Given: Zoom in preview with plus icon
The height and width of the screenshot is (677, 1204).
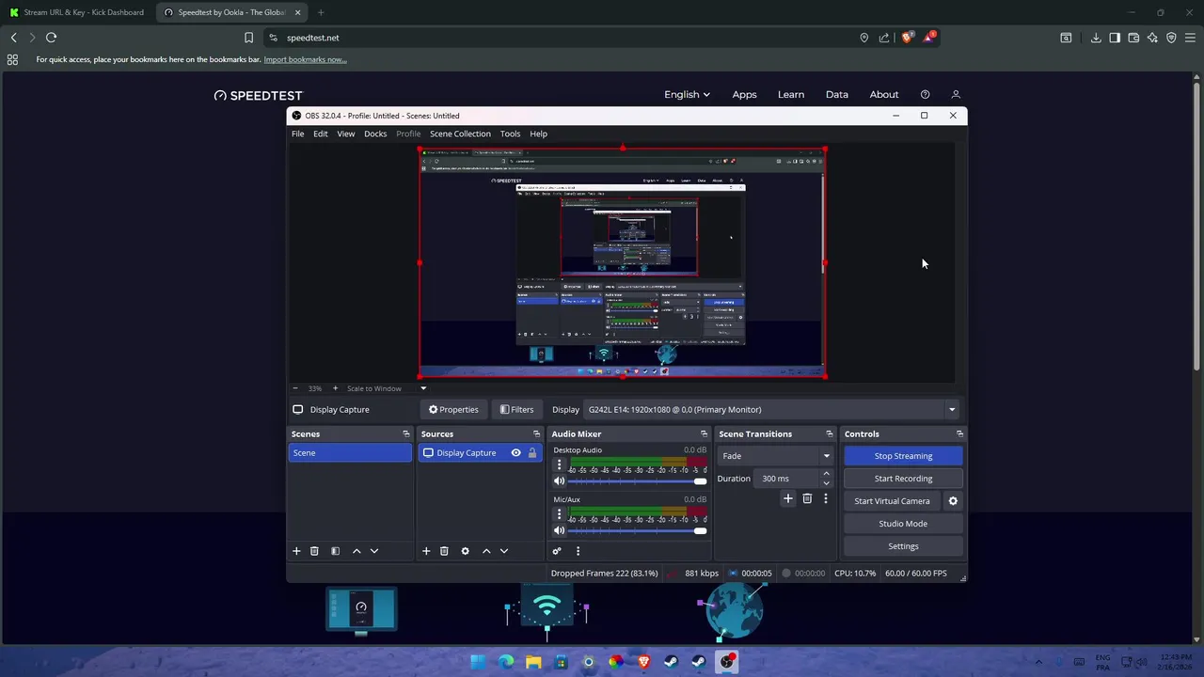Looking at the screenshot, I should [335, 388].
